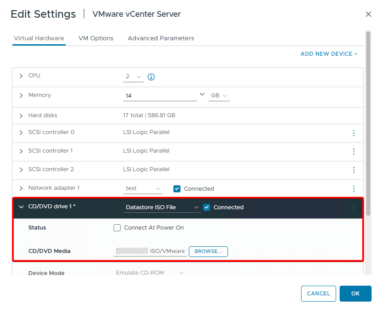Collapse the CD/DVD drive 1 section
The width and height of the screenshot is (380, 310).
(x=21, y=207)
